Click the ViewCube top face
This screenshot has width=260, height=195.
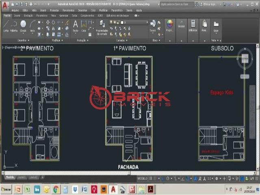coord(245,58)
